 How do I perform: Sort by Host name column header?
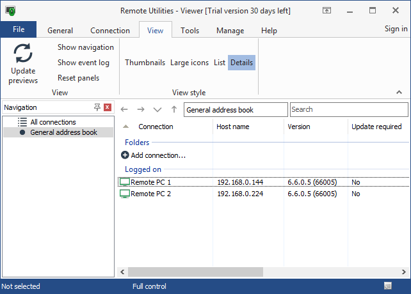pos(233,127)
